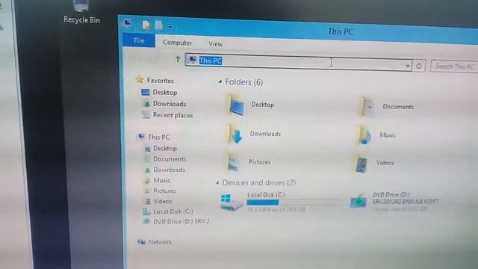Select Network in the navigation pane

160,242
